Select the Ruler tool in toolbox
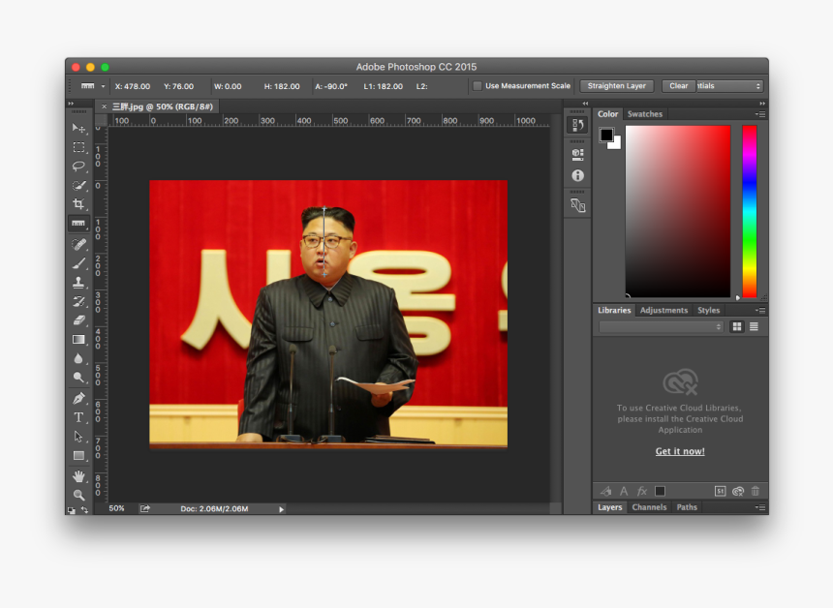This screenshot has width=833, height=608. pyautogui.click(x=78, y=224)
